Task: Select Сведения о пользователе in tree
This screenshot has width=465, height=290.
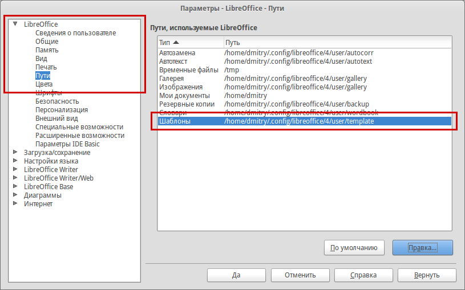Action: tap(76, 33)
